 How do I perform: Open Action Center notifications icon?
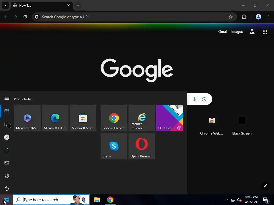point(265,200)
